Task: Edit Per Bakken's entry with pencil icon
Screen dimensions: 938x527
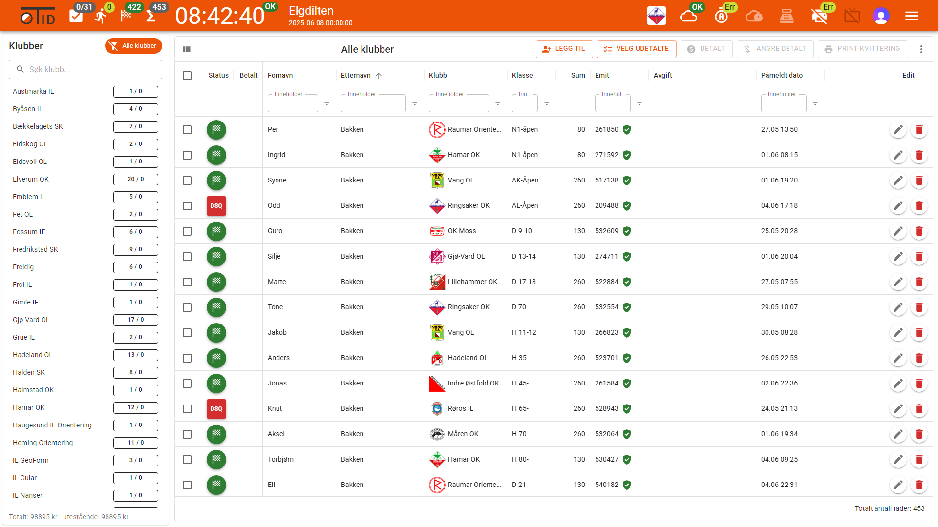Action: 898,130
